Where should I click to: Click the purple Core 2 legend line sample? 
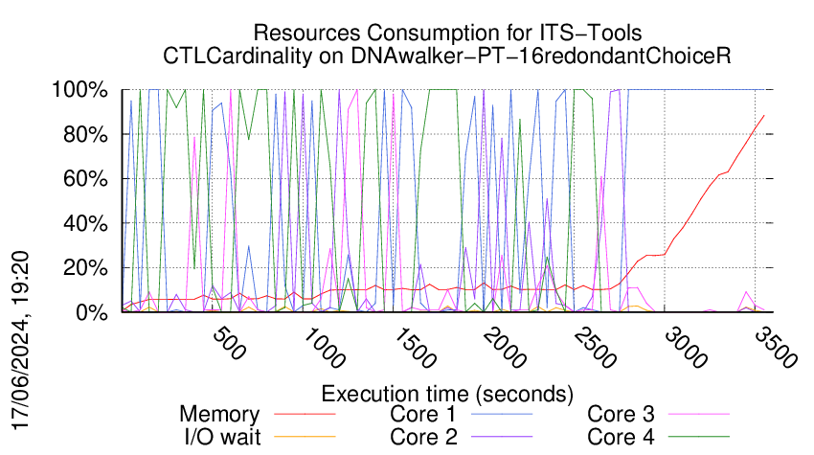[x=502, y=437]
